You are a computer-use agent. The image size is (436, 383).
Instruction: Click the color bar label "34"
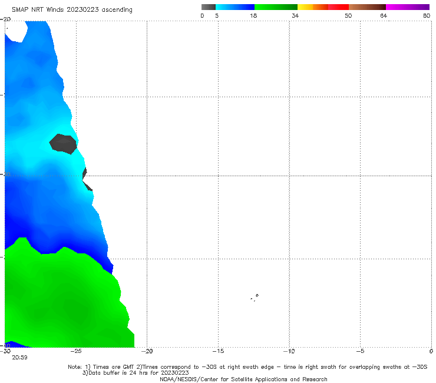point(295,16)
